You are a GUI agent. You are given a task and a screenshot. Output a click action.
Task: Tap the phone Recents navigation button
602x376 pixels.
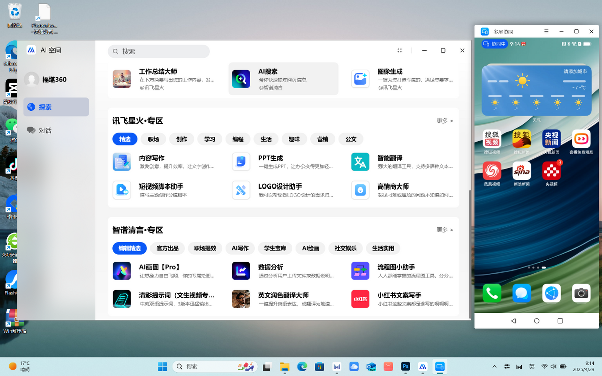[x=560, y=321]
